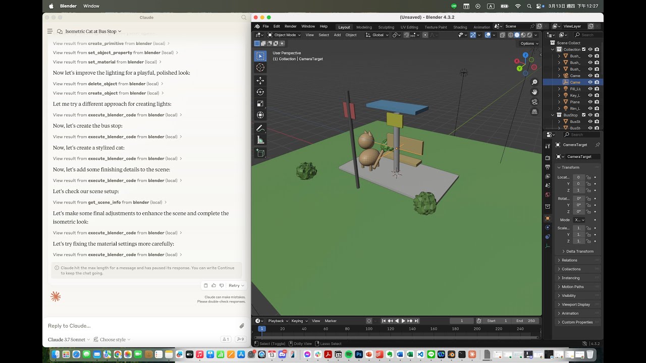Image resolution: width=646 pixels, height=363 pixels.
Task: Open the Object Mode dropdown
Action: pyautogui.click(x=284, y=35)
